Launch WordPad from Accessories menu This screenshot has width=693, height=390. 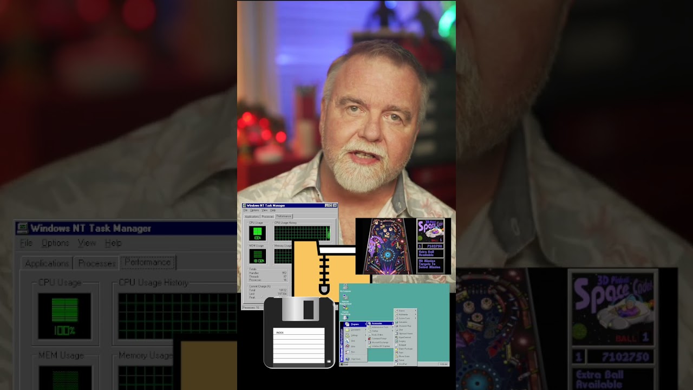(x=406, y=364)
